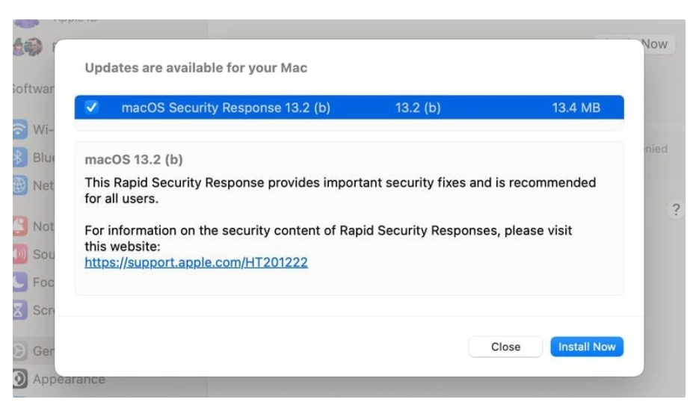696x405 pixels.
Task: Click the 13.4 MB size in update row
Action: point(576,108)
